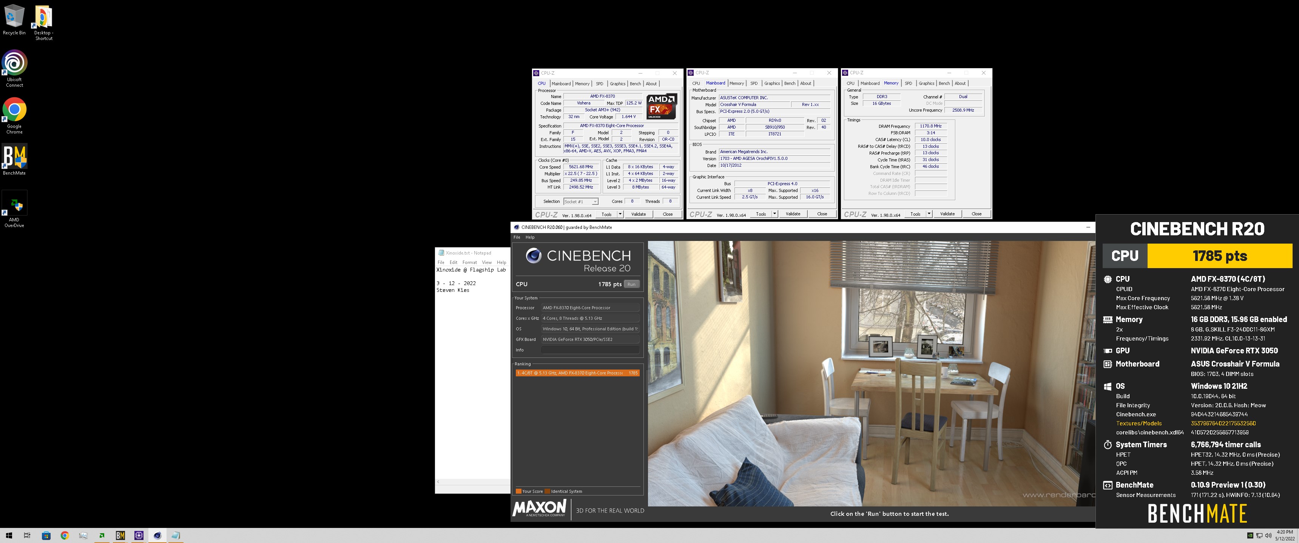Image resolution: width=1299 pixels, height=543 pixels.
Task: Click the Notepad horizontal scrollbar left arrow
Action: [x=438, y=482]
